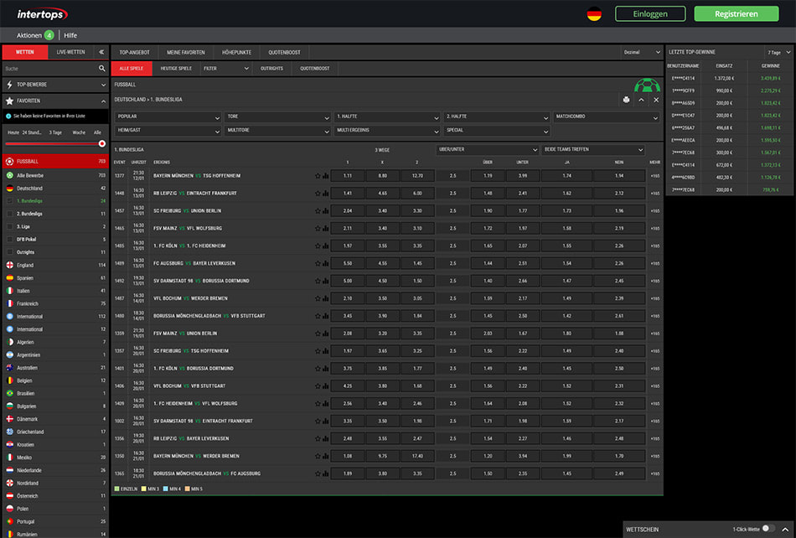Viewport: 796px width, 538px height.
Task: Select the Spanien flag icon
Action: click(x=10, y=277)
